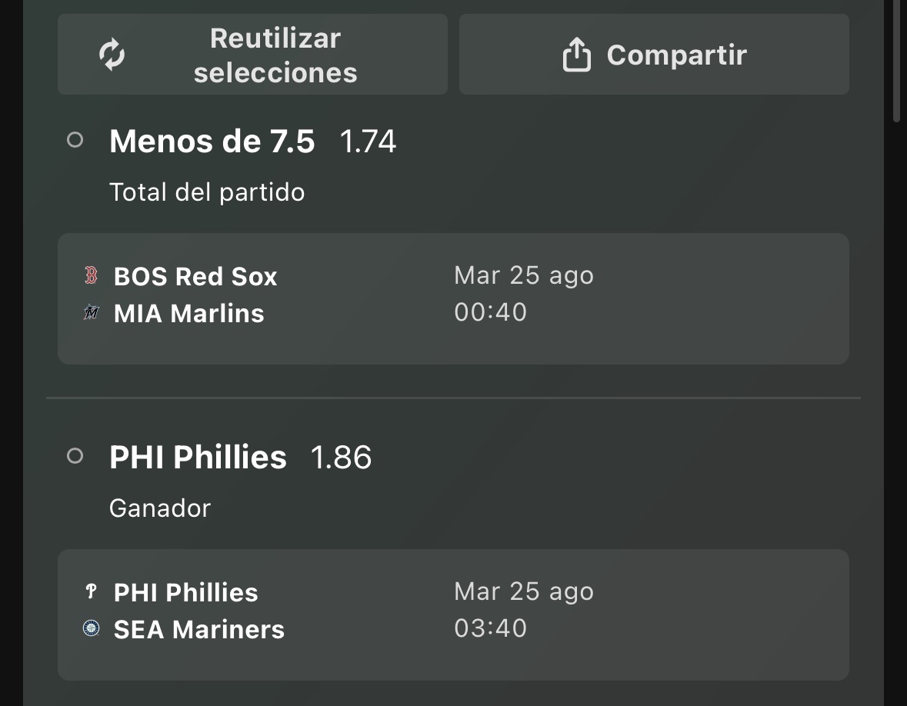
Task: Click the 1.74 odds value
Action: click(x=368, y=141)
